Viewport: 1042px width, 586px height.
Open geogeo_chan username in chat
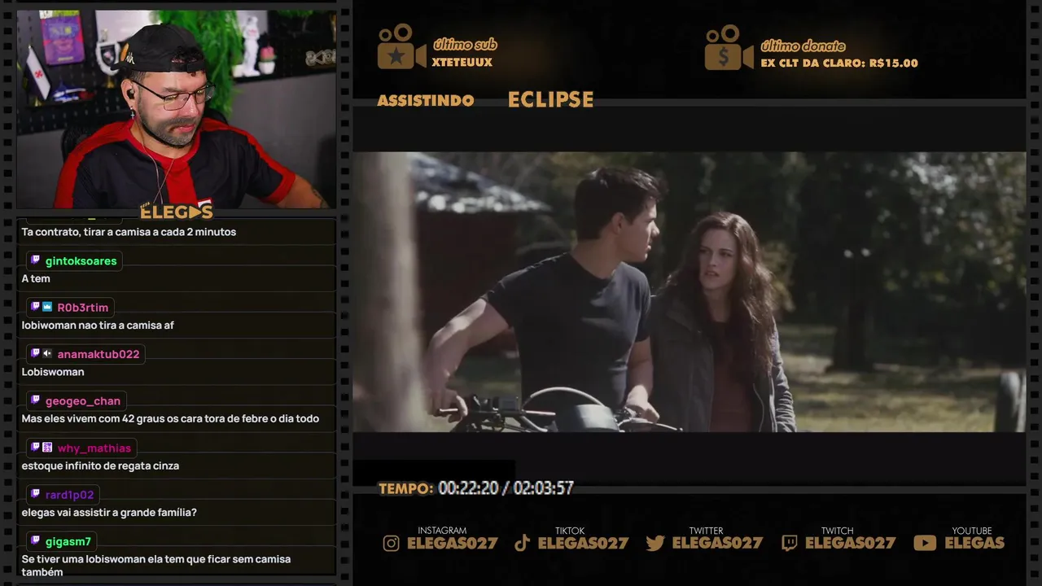[x=83, y=401]
